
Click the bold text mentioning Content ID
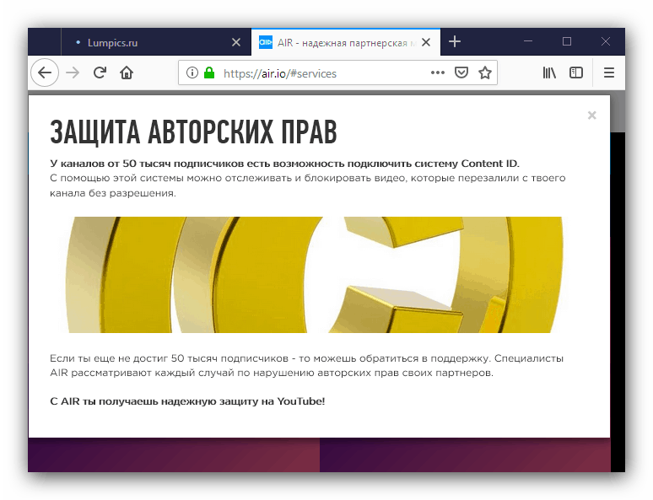285,164
